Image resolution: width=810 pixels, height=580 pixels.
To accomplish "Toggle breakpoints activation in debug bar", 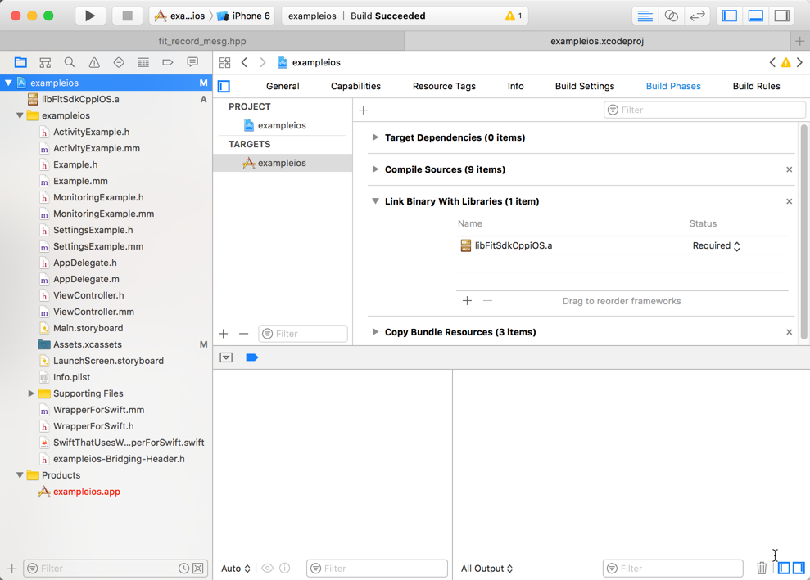I will [x=252, y=357].
